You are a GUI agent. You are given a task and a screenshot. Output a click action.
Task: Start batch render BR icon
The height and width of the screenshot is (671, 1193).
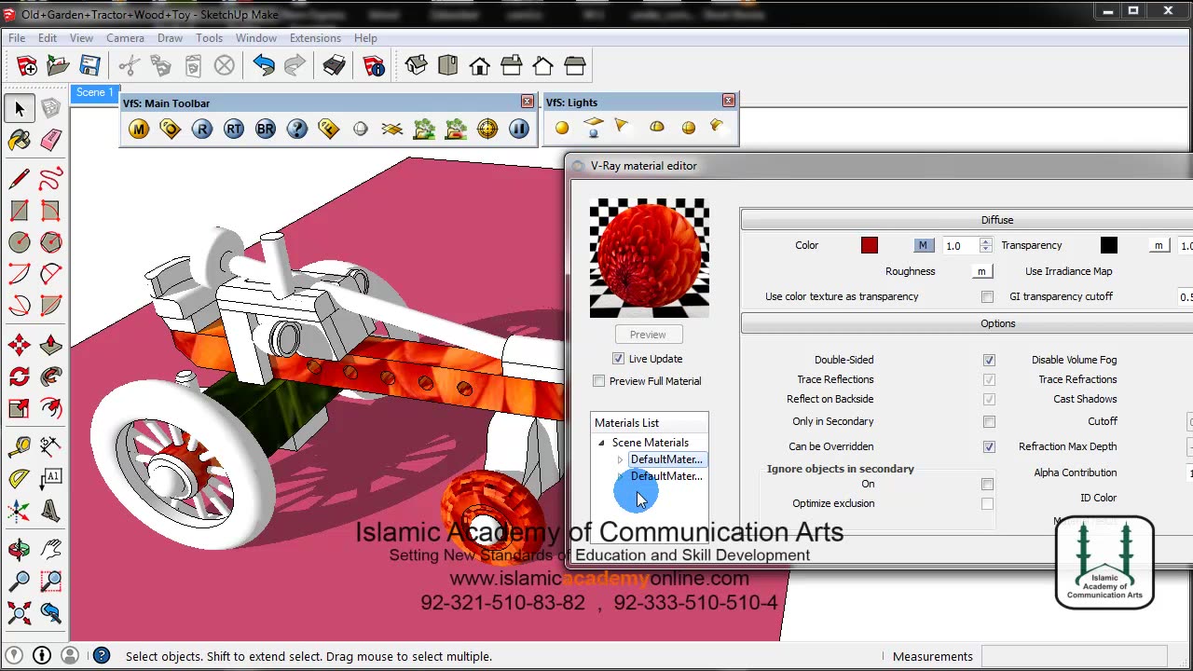(266, 130)
